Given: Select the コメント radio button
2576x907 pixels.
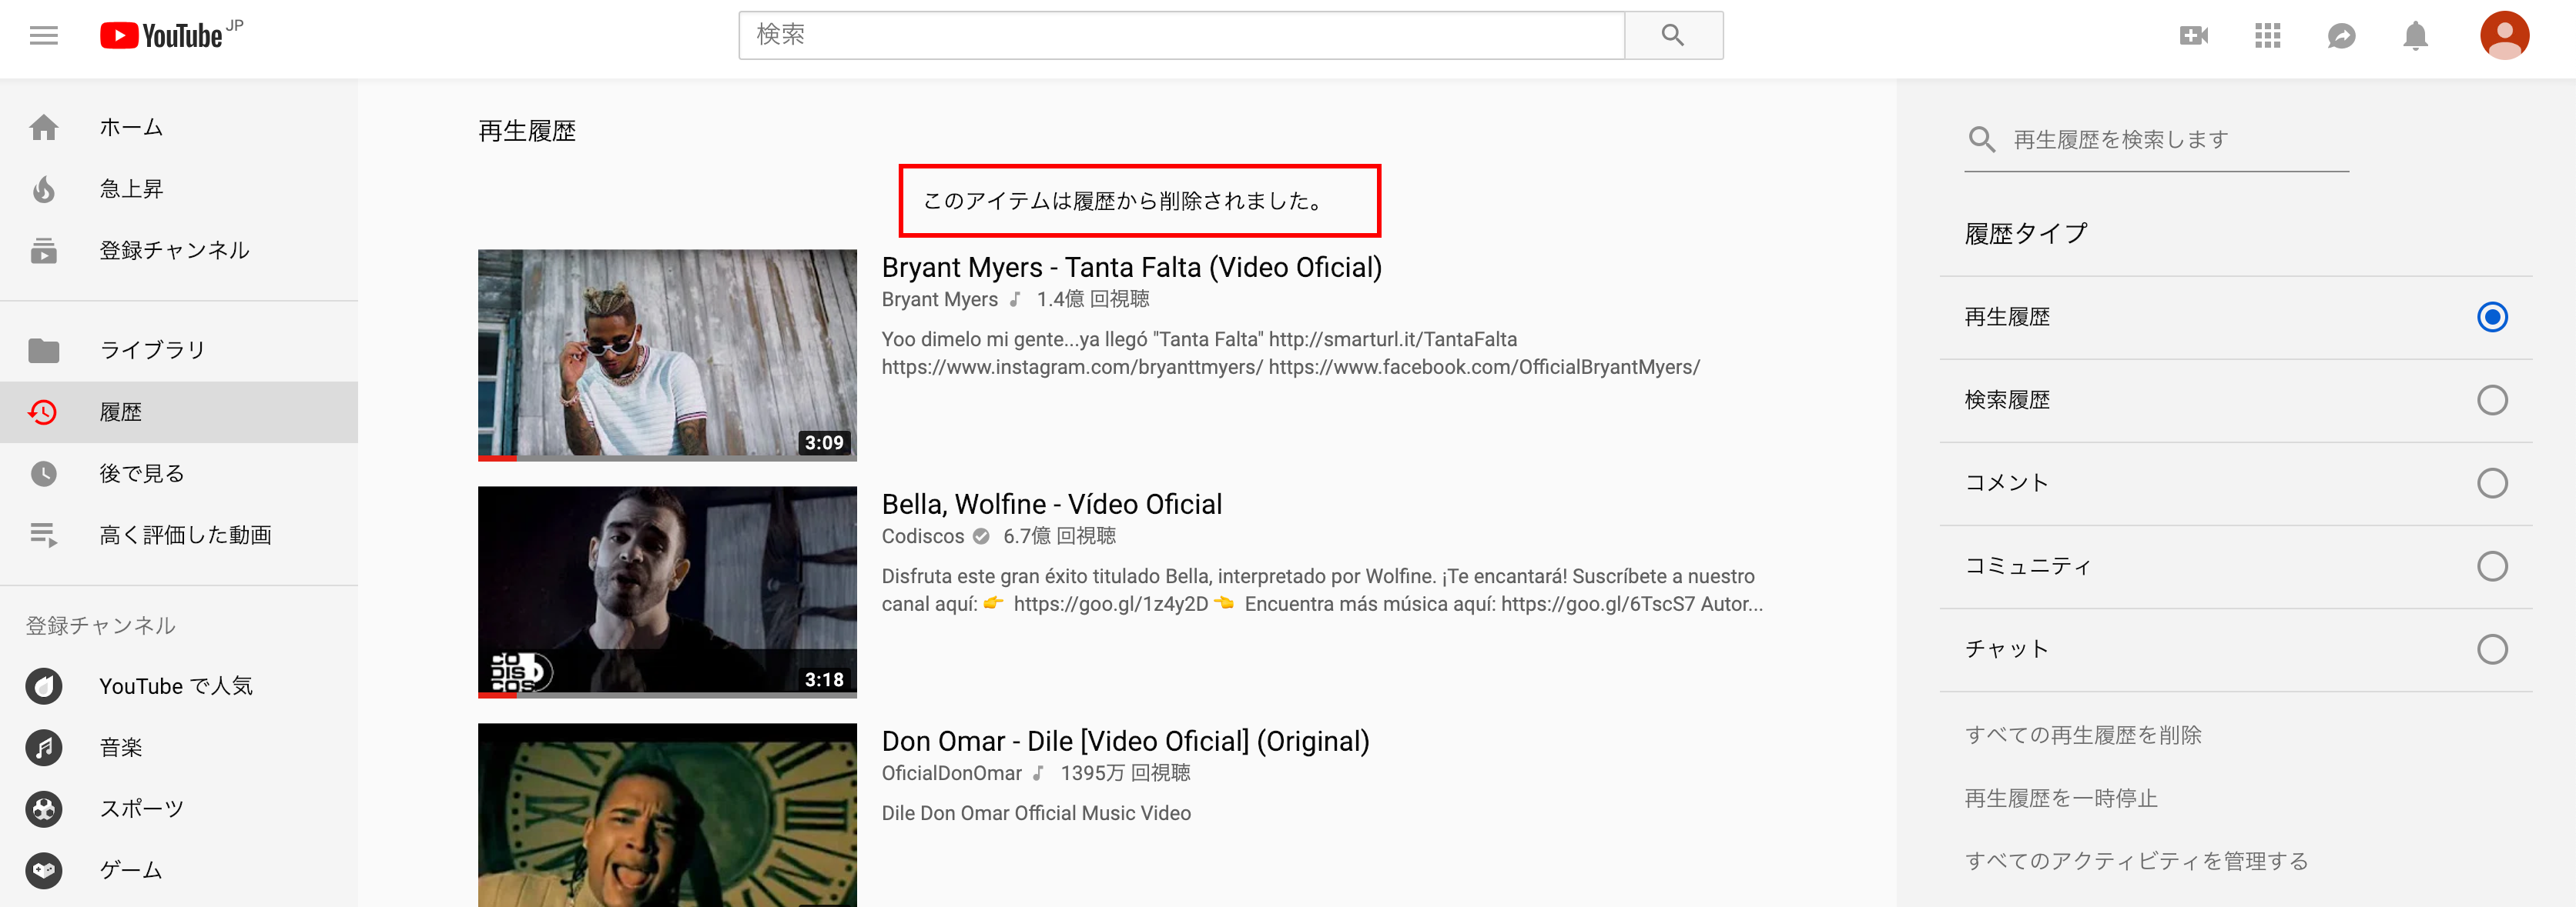Looking at the screenshot, I should coord(2491,483).
